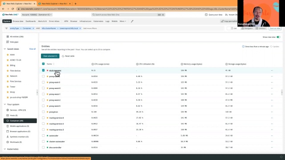Open the Alerts & AI tab
The width and height of the screenshot is (285, 160).
(42, 21)
